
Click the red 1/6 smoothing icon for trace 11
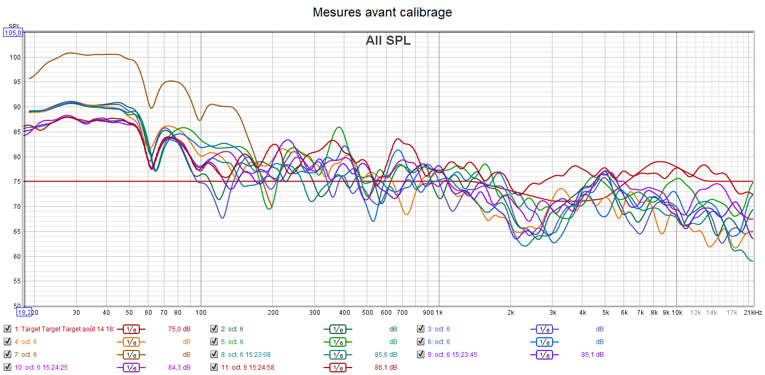click(337, 367)
